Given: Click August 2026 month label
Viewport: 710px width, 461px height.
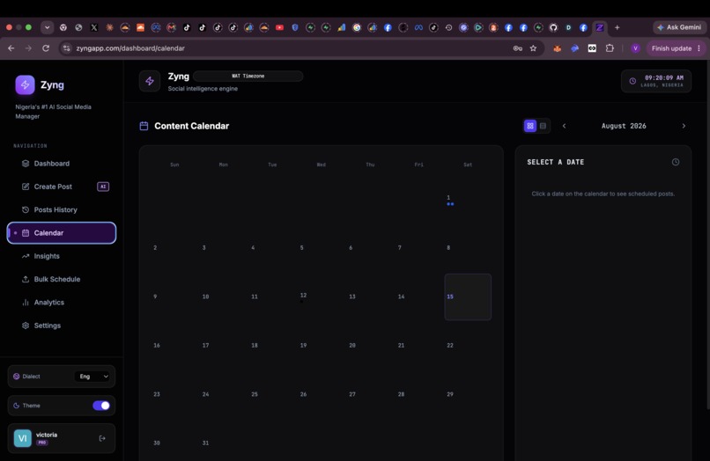Looking at the screenshot, I should (x=624, y=126).
